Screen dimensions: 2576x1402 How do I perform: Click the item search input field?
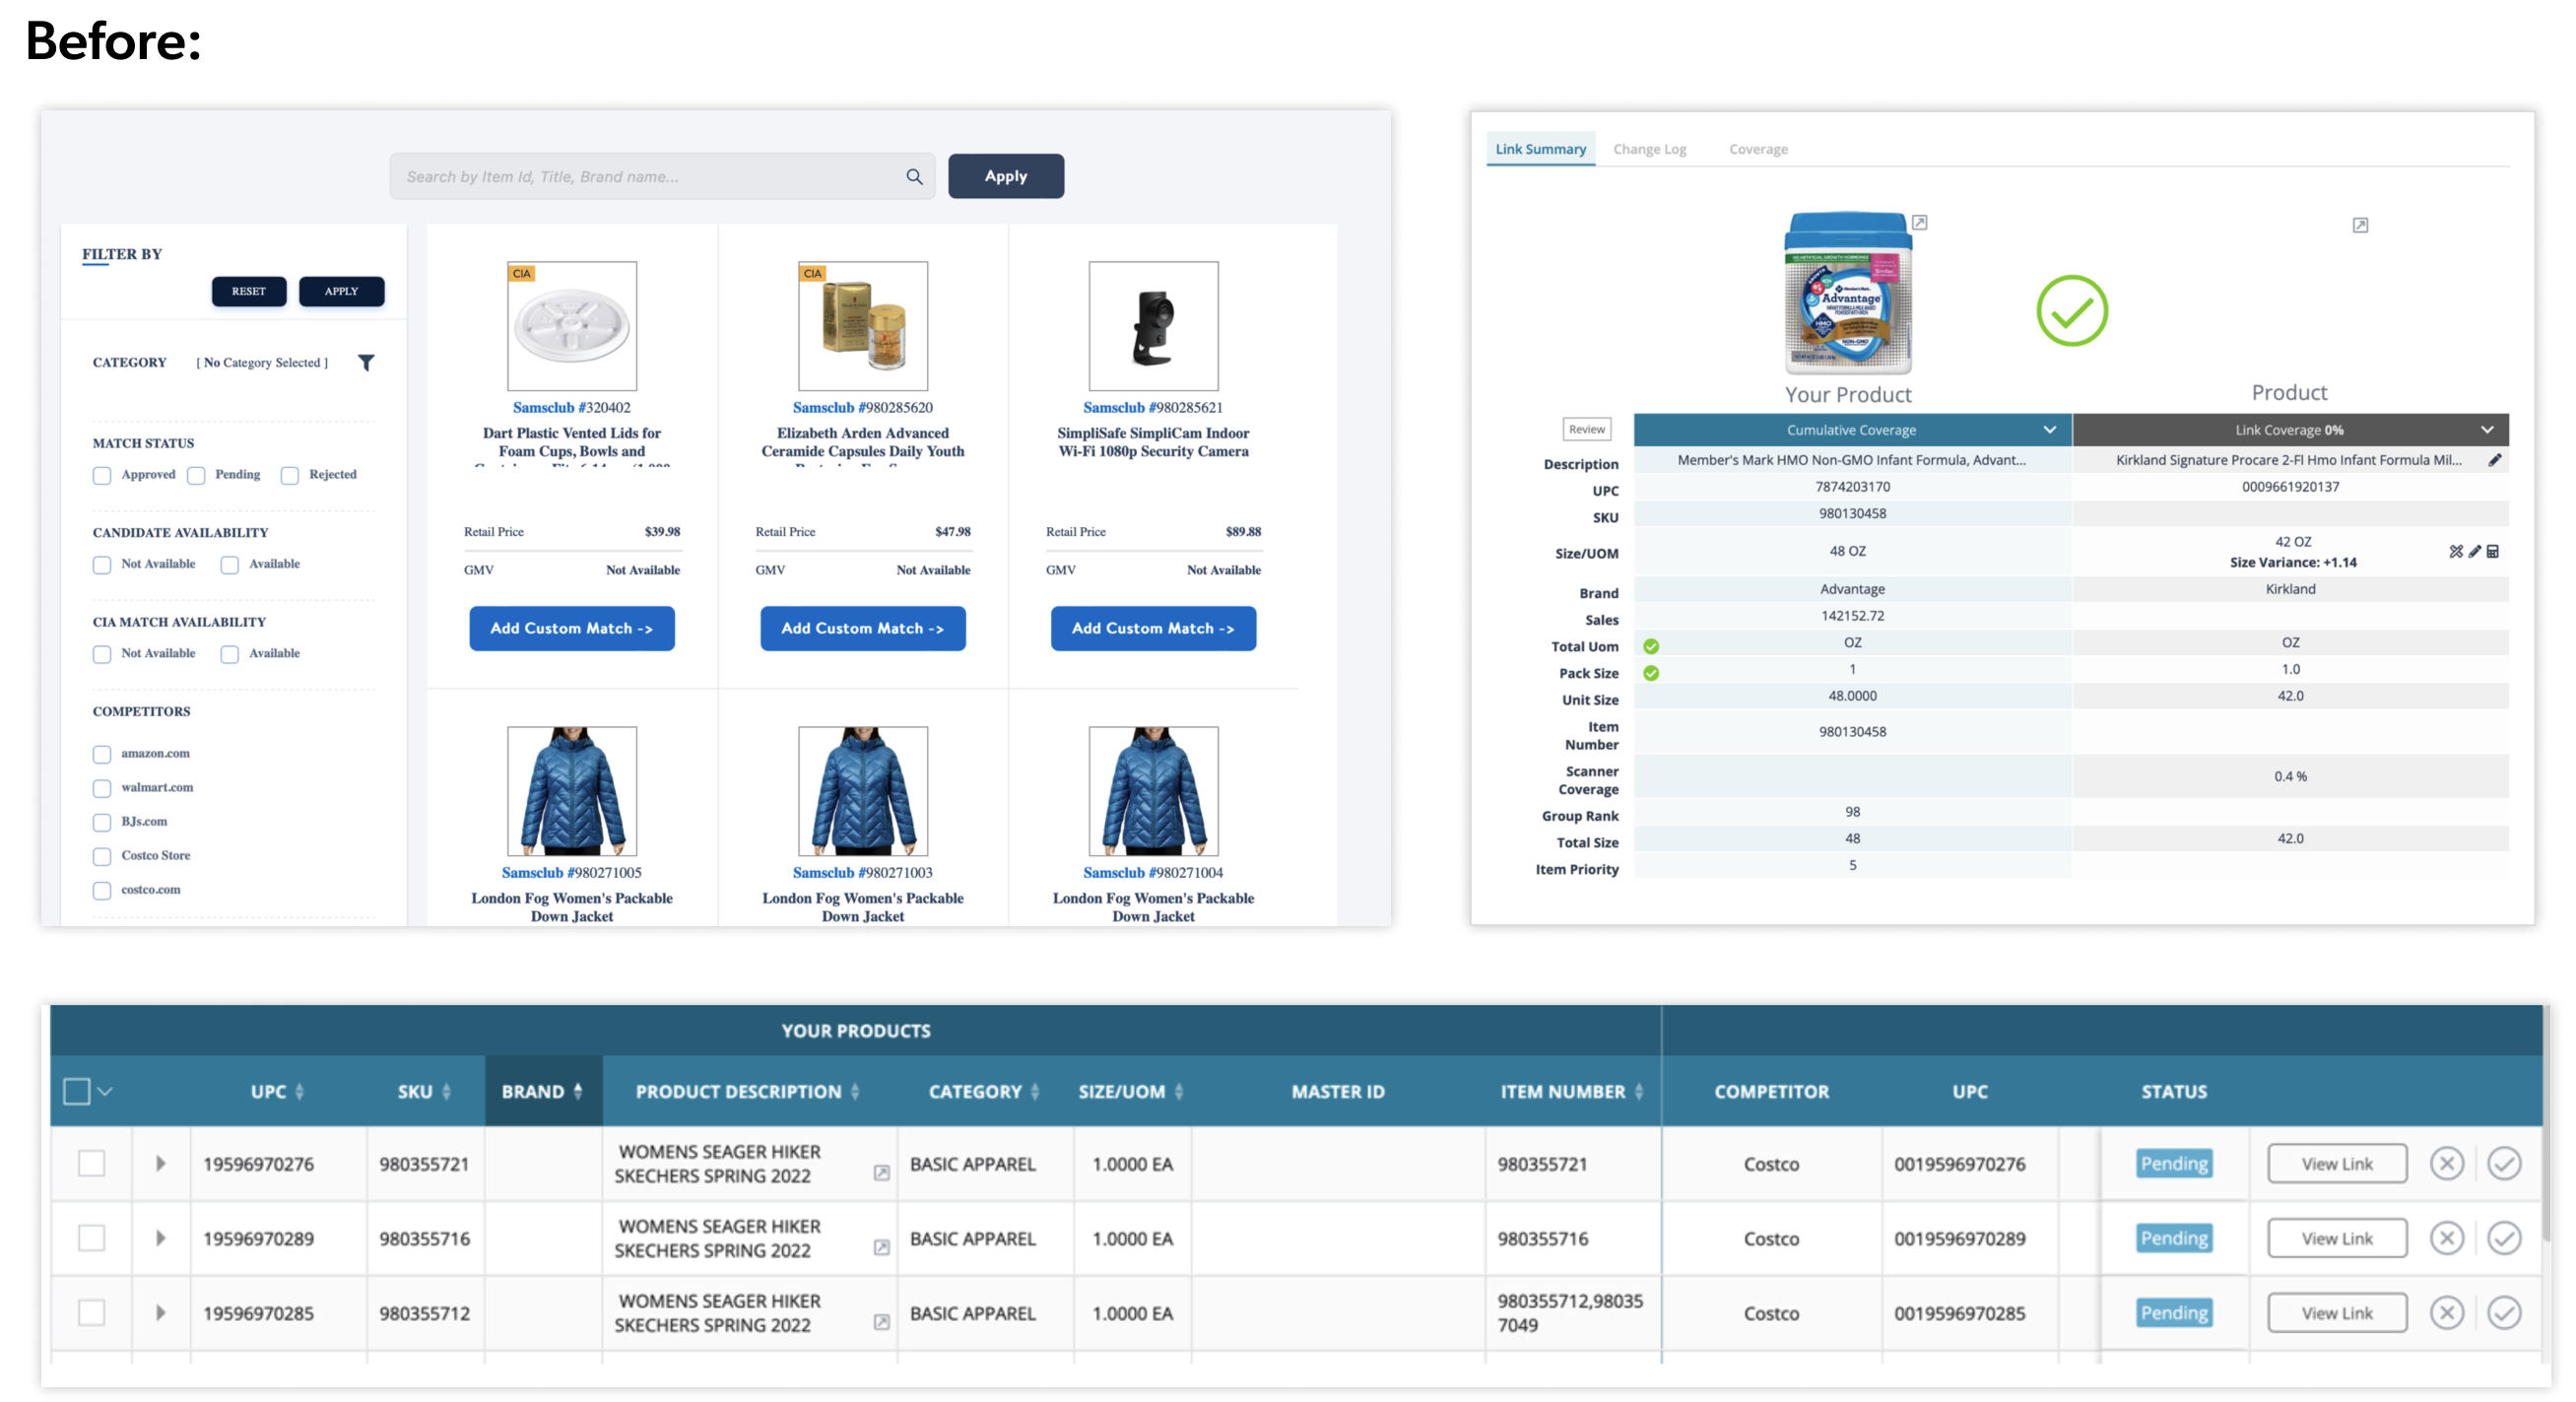tap(645, 177)
